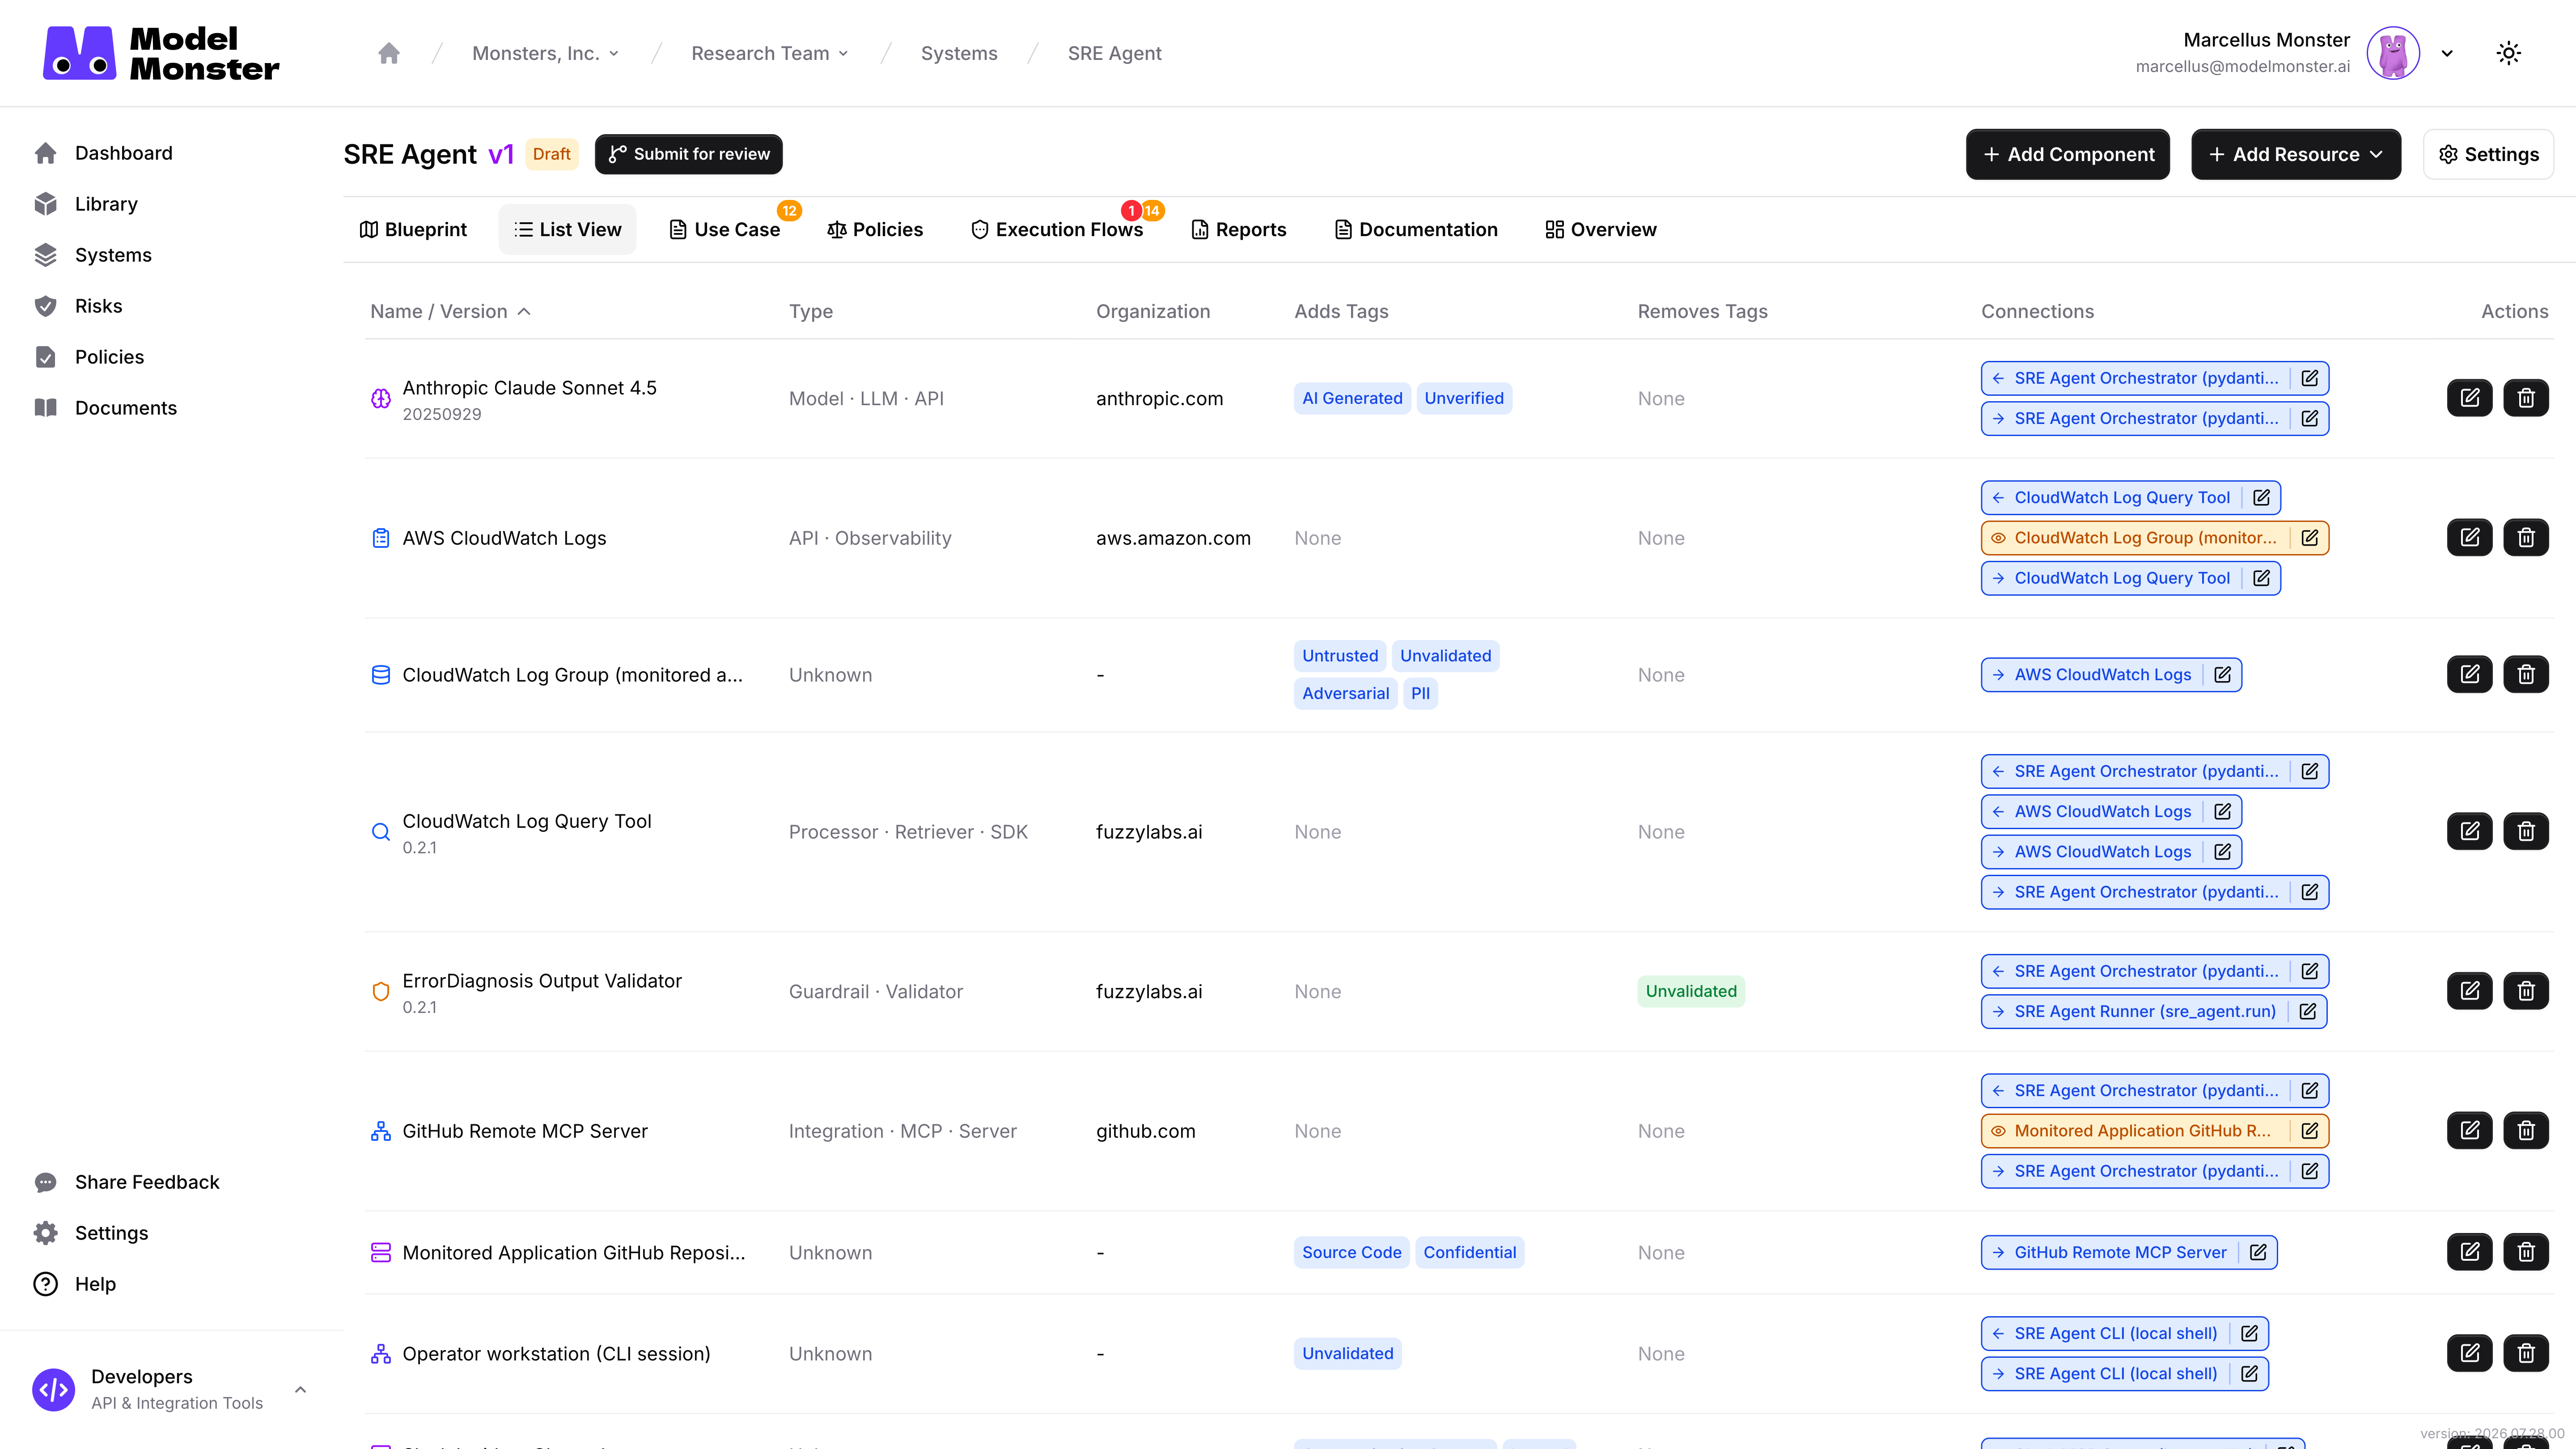2576x1449 pixels.
Task: Open Monsters, Inc. organization dropdown
Action: pyautogui.click(x=545, y=53)
